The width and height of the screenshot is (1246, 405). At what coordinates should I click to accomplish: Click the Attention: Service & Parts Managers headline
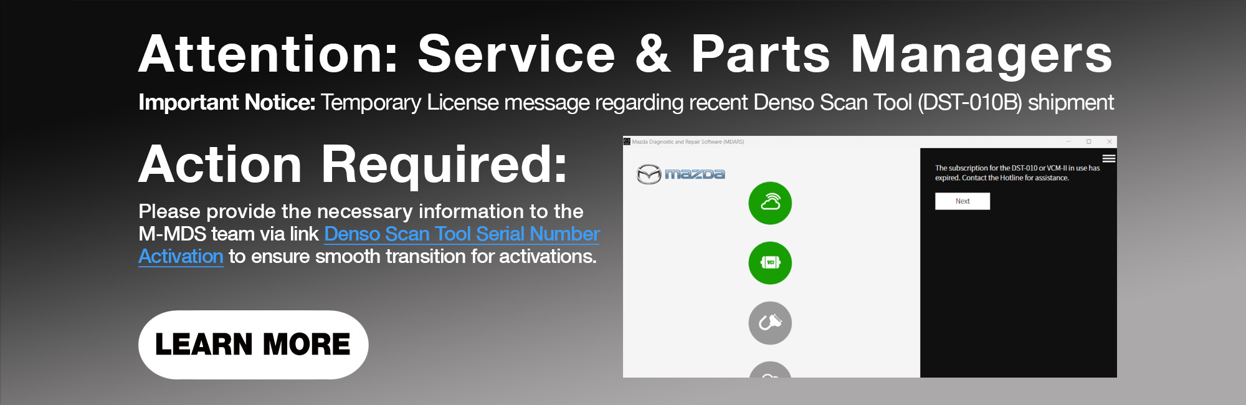(x=625, y=55)
